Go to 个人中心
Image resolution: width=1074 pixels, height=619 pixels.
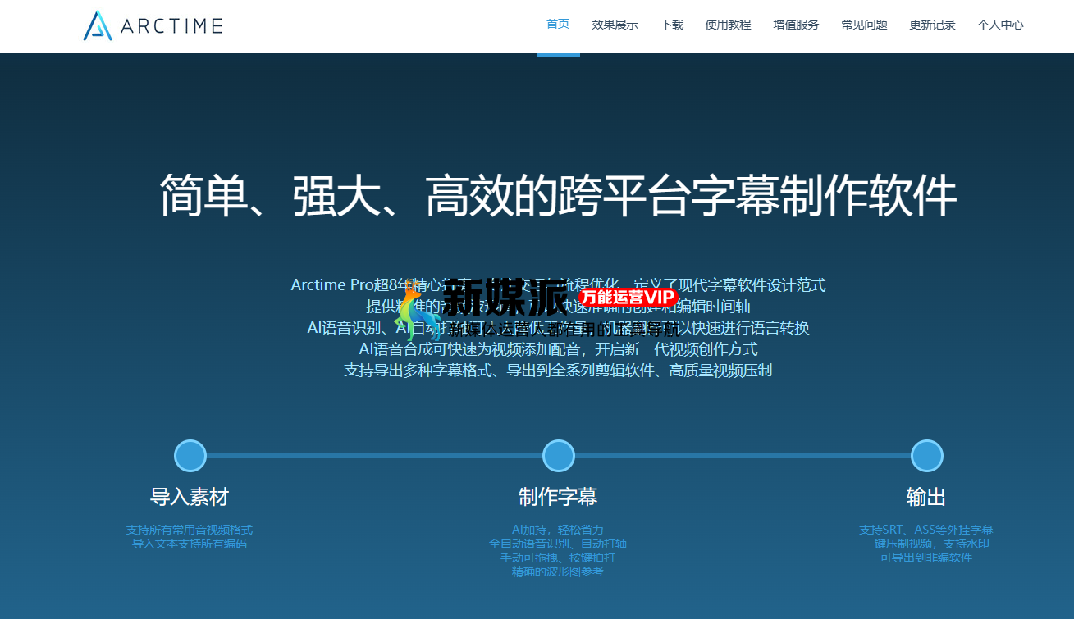(1000, 25)
